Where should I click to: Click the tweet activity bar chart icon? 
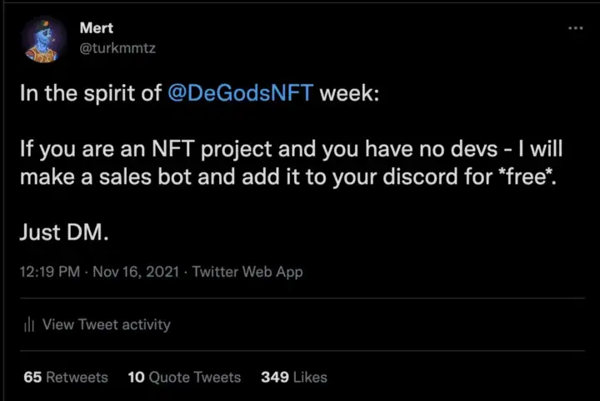coord(29,324)
